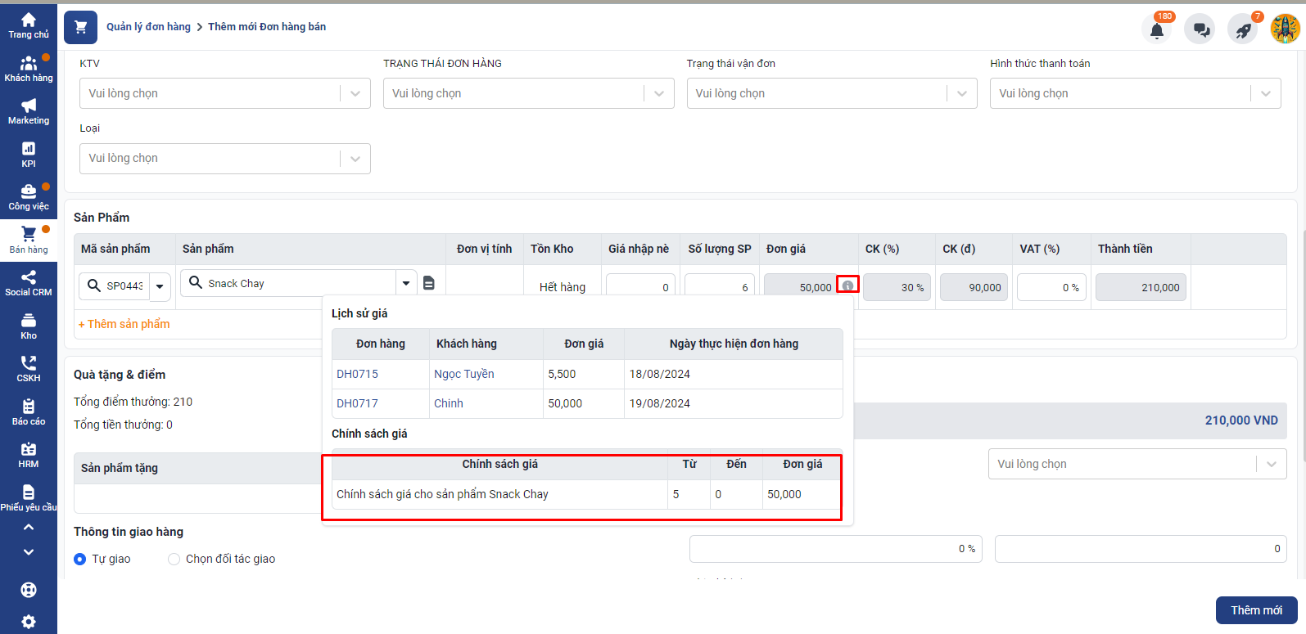The height and width of the screenshot is (634, 1306).
Task: Open the Báo cáo sidebar menu
Action: point(29,412)
